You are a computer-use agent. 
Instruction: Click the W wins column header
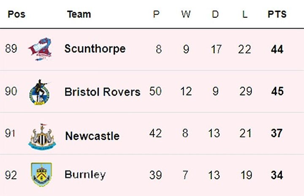(x=186, y=14)
